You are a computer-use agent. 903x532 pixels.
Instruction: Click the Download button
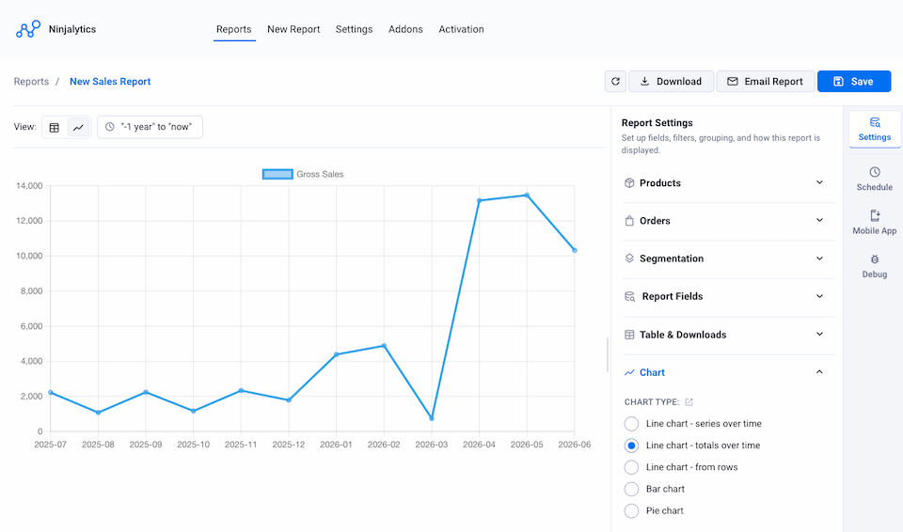(x=671, y=81)
